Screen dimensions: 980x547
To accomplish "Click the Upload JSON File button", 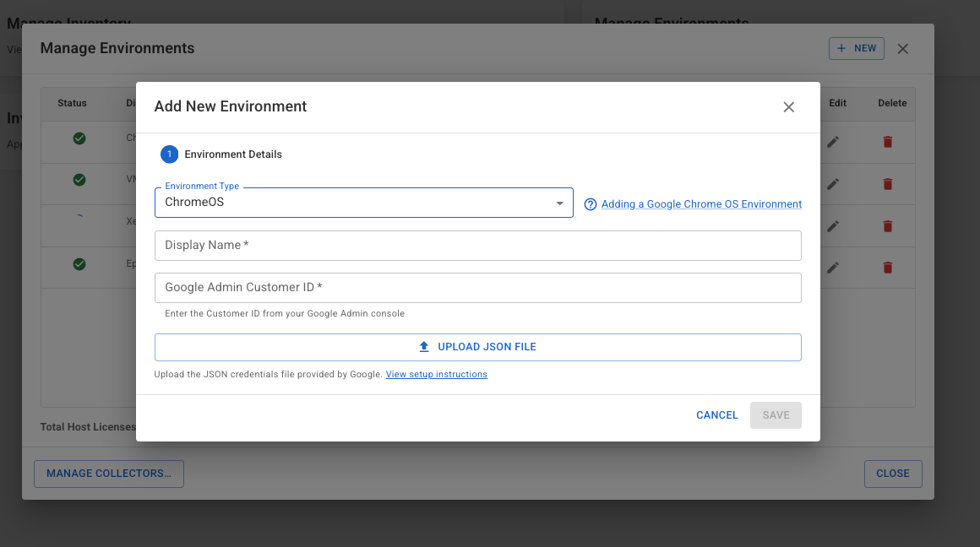I will pos(478,347).
